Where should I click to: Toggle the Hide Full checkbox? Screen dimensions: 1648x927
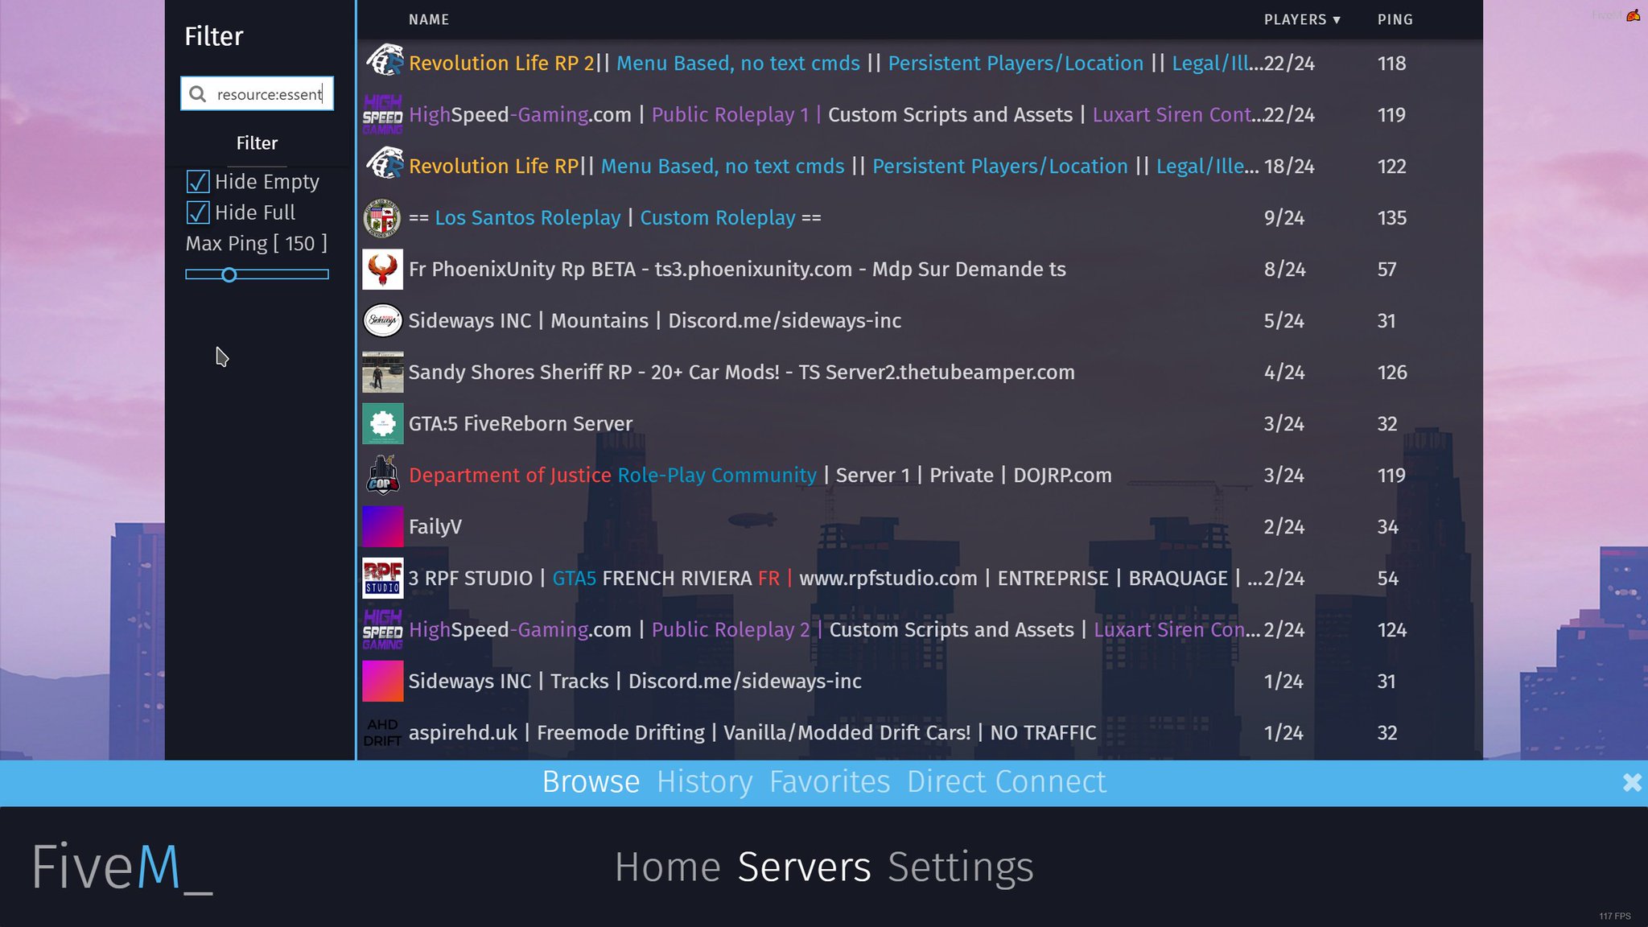tap(198, 212)
